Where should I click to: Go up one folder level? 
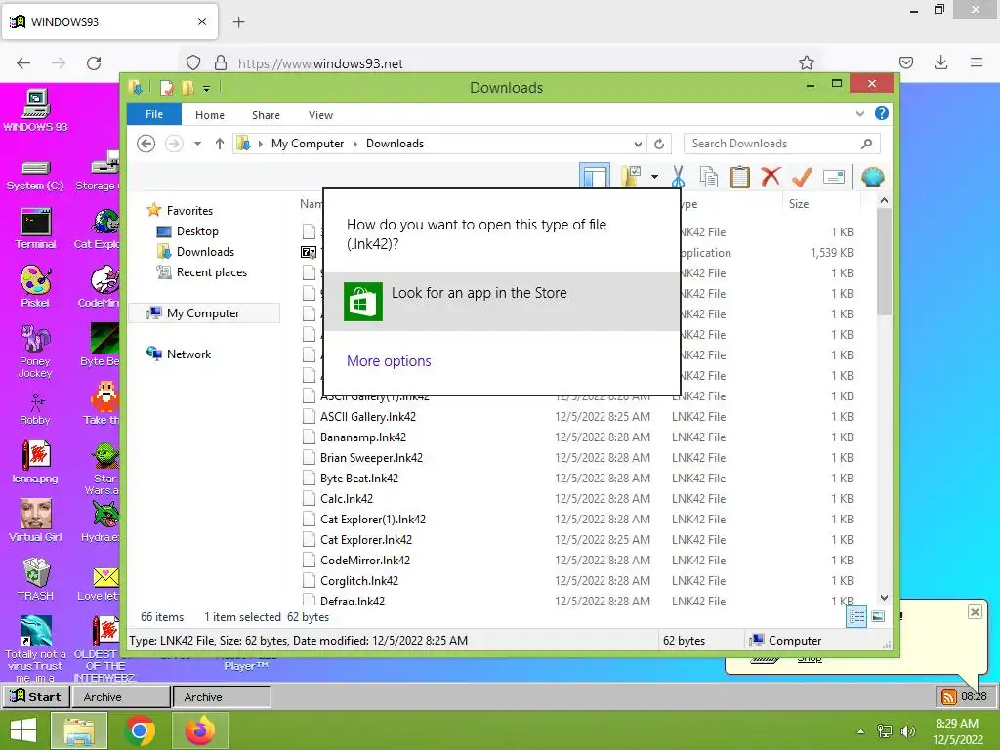tap(220, 144)
